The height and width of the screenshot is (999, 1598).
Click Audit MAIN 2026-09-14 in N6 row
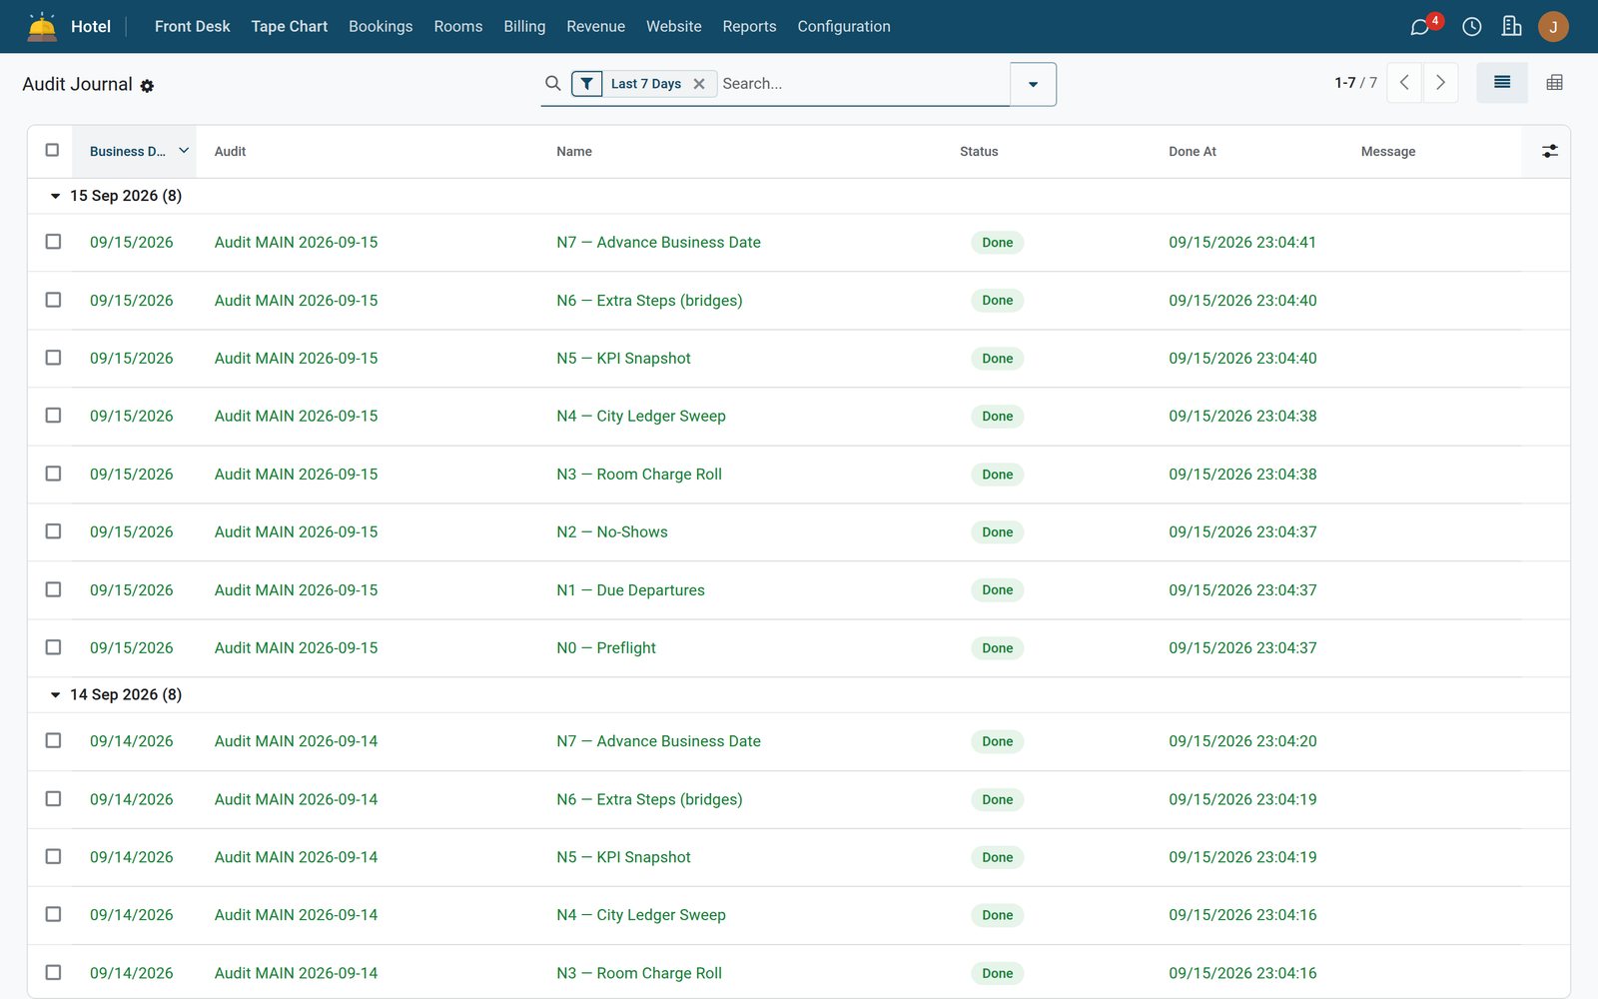[296, 799]
